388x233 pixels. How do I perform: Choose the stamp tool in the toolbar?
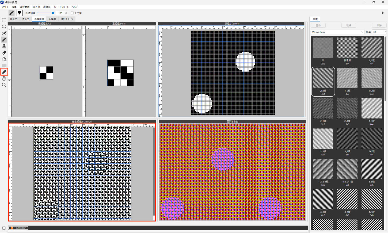click(4, 46)
